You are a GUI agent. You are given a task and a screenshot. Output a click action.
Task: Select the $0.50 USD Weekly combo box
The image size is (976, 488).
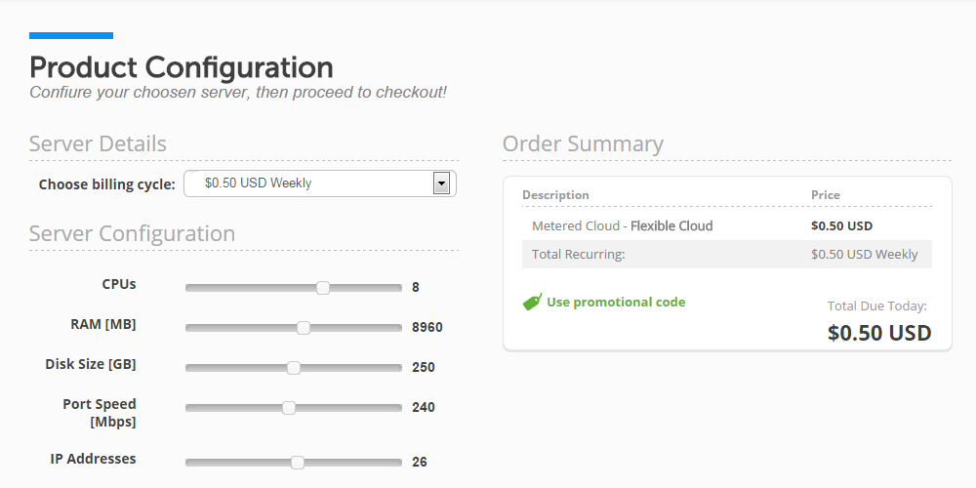(x=320, y=183)
